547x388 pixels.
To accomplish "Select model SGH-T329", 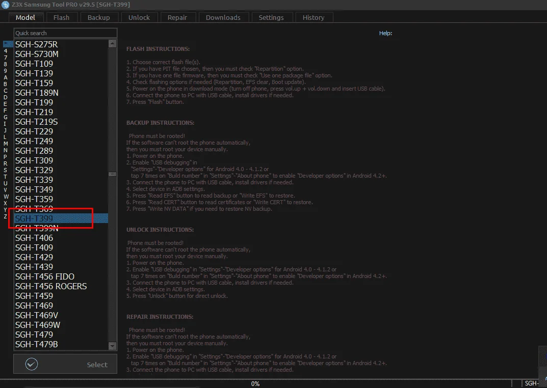I will click(x=61, y=170).
